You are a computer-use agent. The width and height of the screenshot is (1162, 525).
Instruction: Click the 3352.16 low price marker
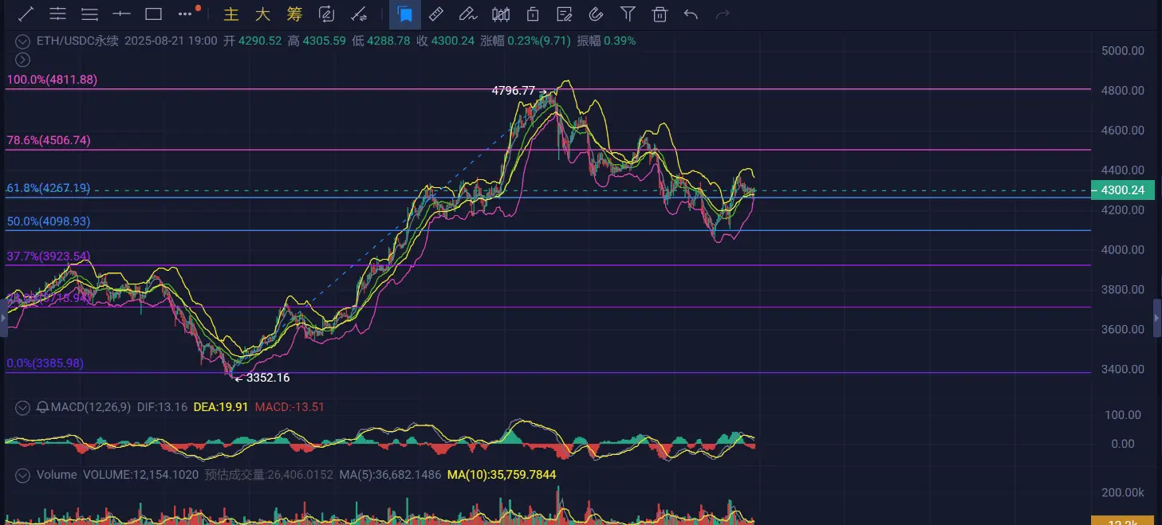coord(267,378)
